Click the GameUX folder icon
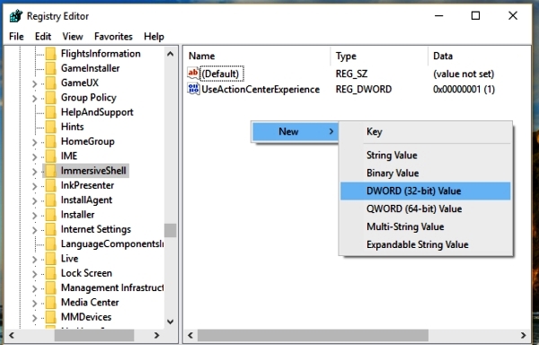The height and width of the screenshot is (345, 539). click(50, 83)
